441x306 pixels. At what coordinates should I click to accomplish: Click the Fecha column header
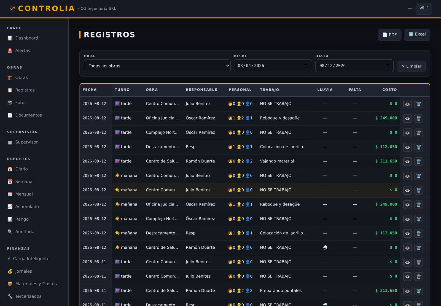coord(90,90)
